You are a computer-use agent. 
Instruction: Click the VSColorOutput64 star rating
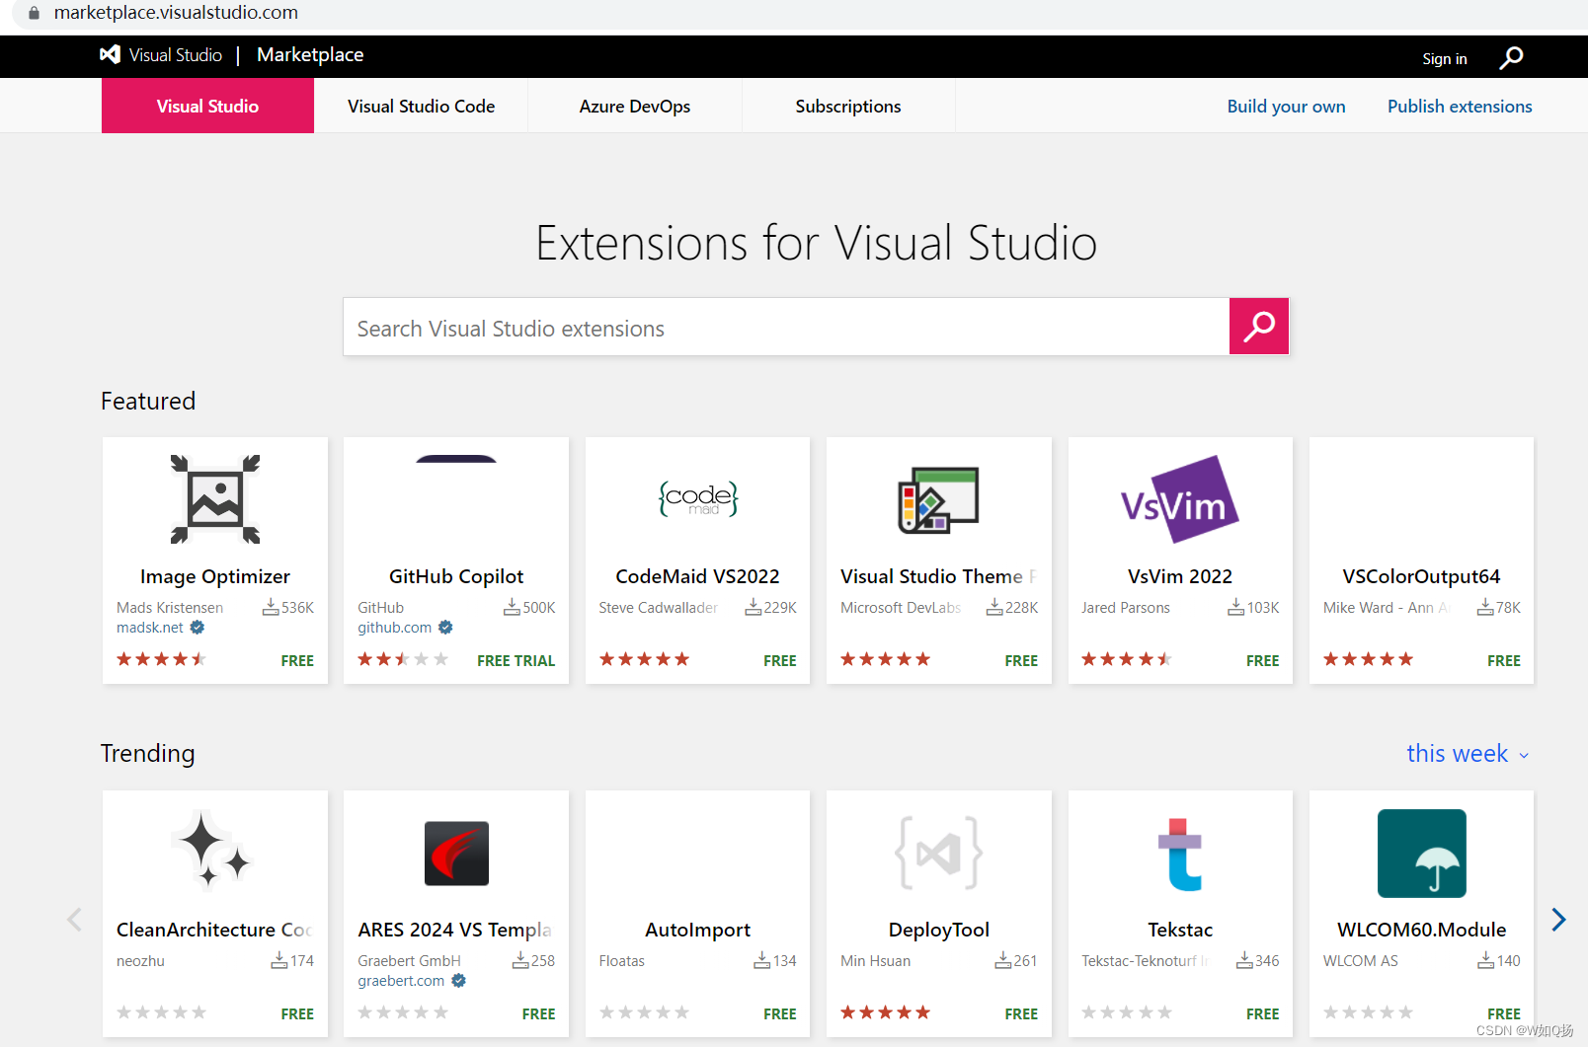tap(1369, 659)
